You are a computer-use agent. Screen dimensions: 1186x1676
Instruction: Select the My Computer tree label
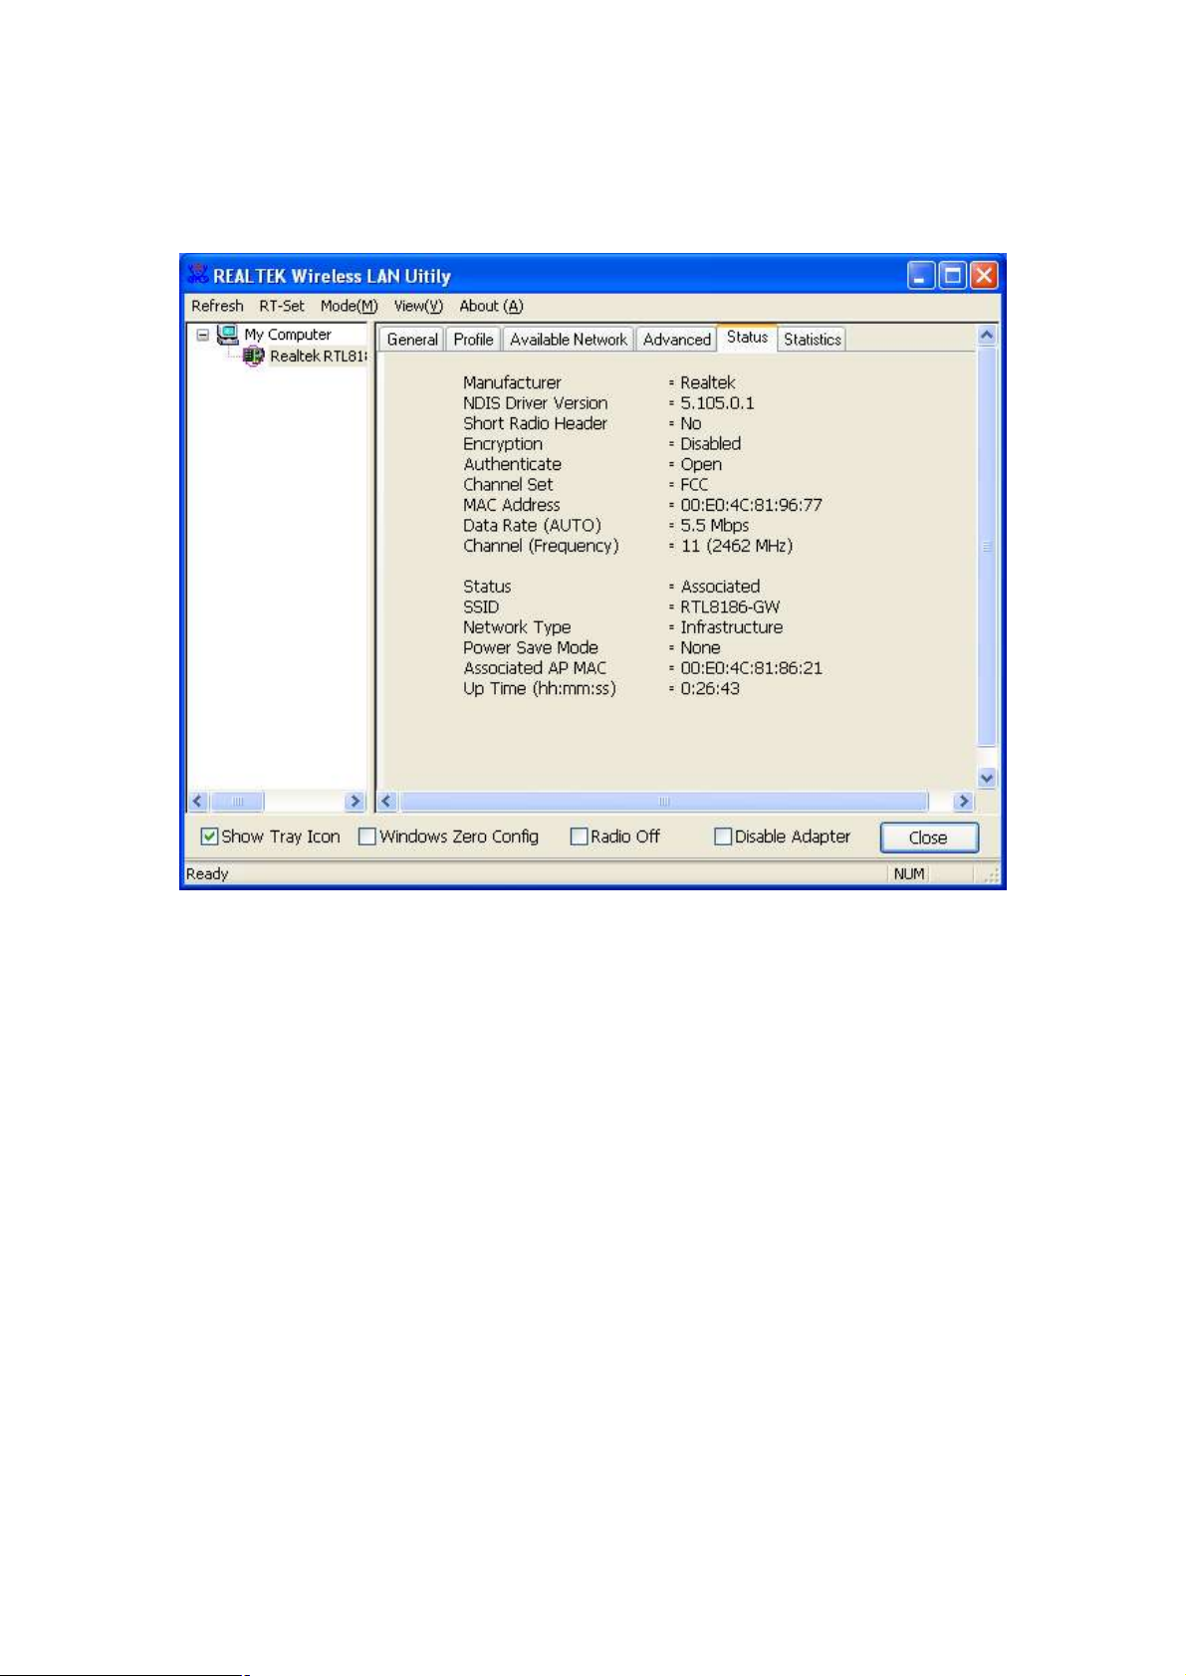tap(288, 335)
